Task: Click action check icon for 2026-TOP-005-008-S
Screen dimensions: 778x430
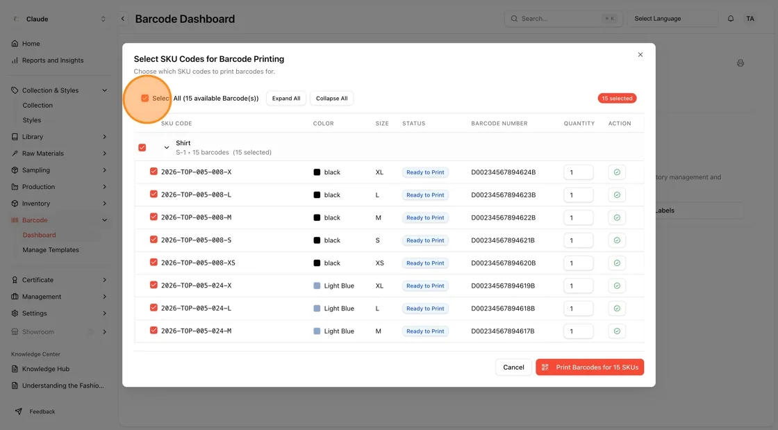Action: (x=617, y=240)
